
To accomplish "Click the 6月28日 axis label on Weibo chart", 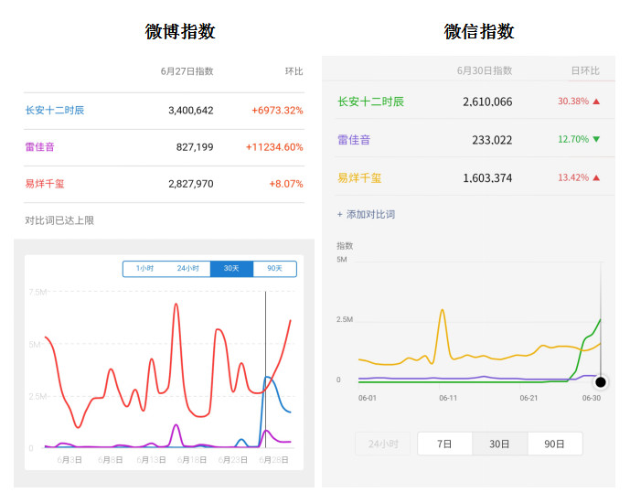I will (273, 460).
